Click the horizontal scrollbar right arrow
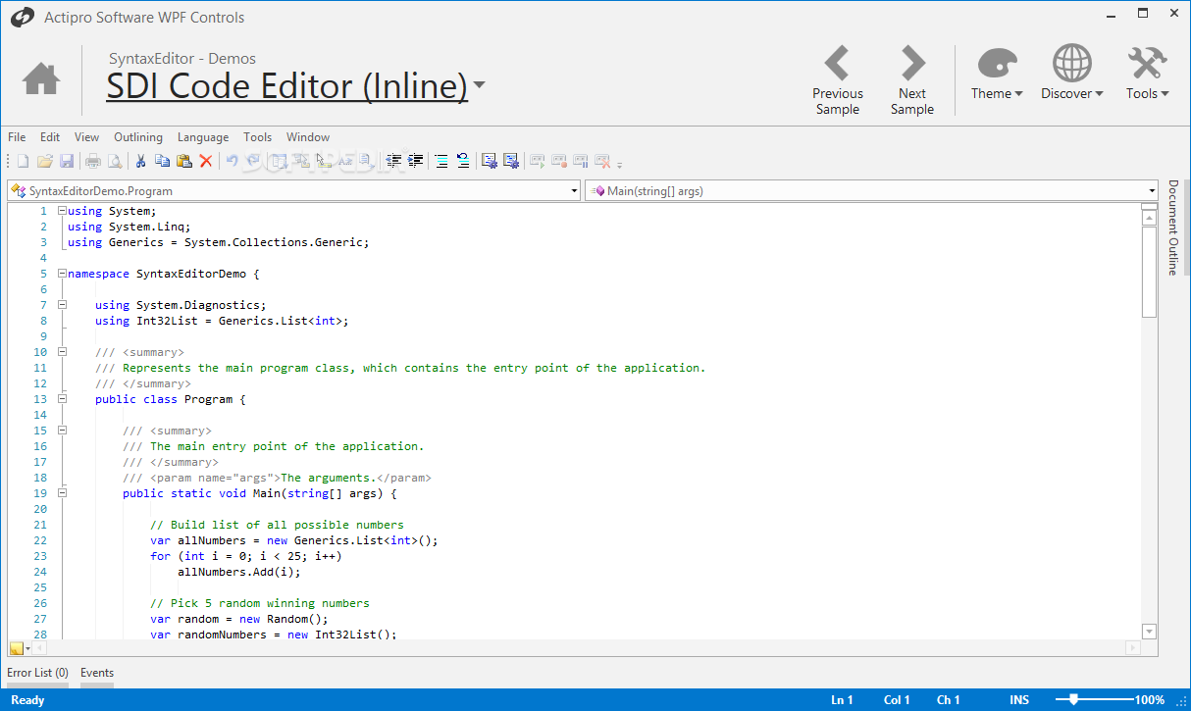Viewport: 1191px width, 711px height. [x=1133, y=648]
